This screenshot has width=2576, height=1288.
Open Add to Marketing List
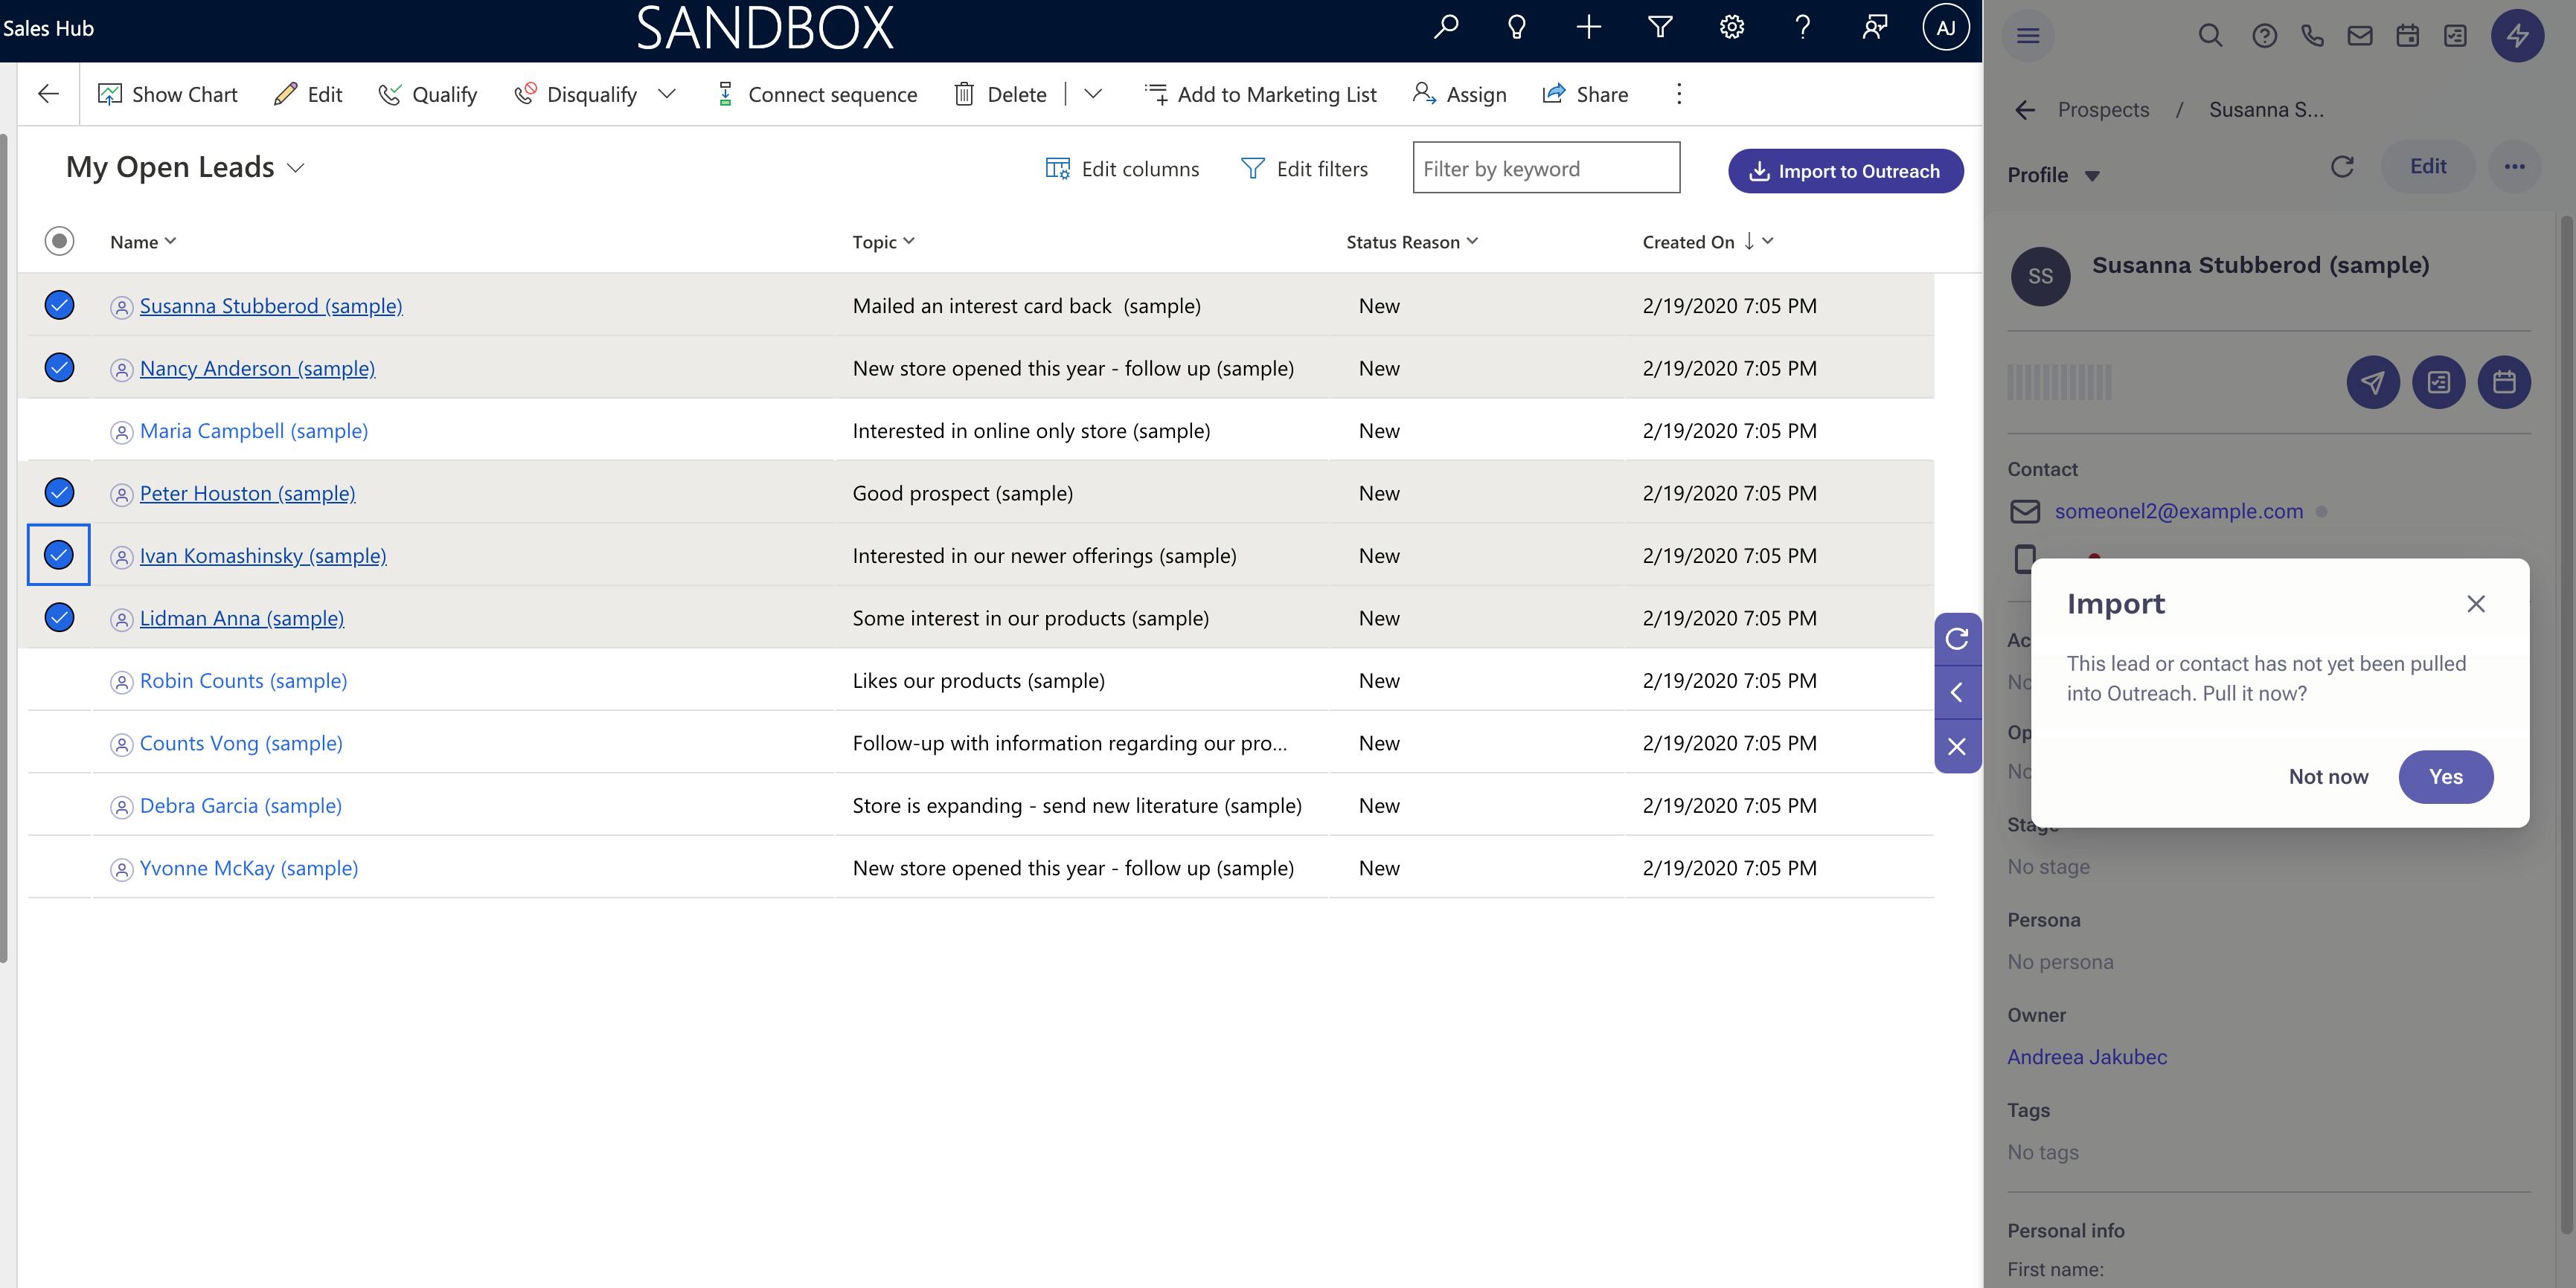[x=1259, y=94]
